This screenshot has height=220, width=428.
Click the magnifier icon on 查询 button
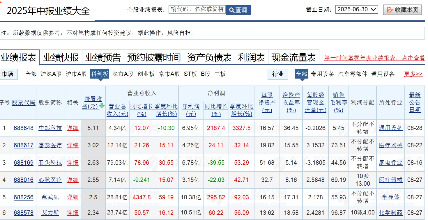[231, 10]
